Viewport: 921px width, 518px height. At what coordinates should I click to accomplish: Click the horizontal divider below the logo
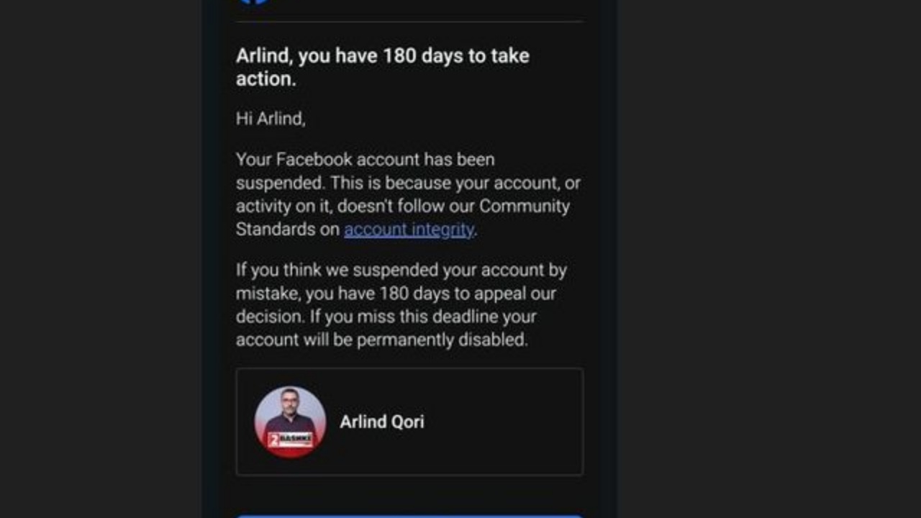coord(409,22)
